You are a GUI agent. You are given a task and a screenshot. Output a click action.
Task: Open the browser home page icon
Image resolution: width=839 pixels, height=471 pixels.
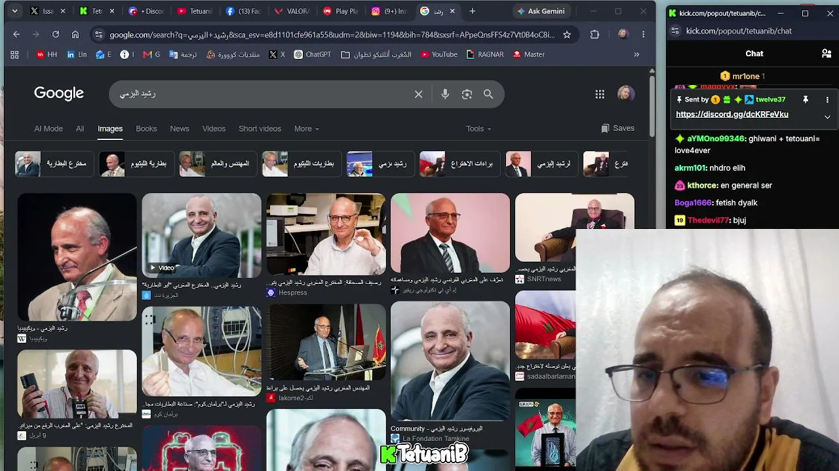75,35
